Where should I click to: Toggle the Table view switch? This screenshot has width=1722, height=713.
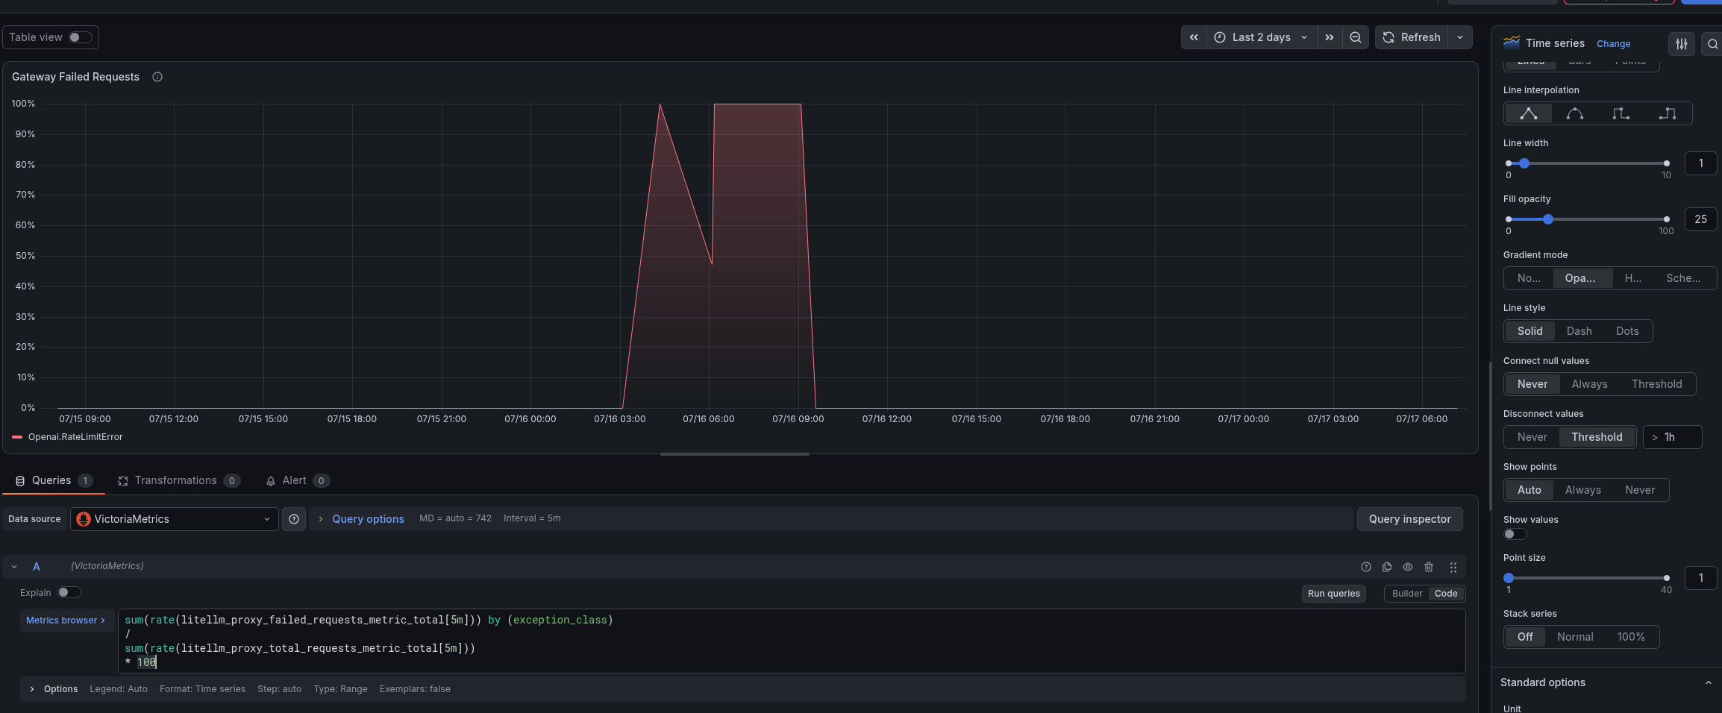coord(81,37)
